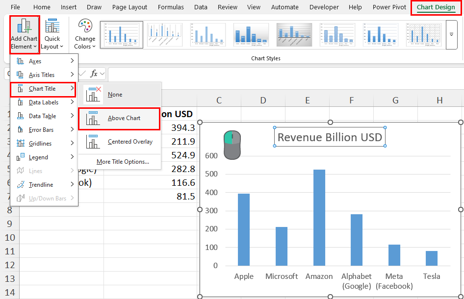Viewport: 464px width, 299px height.
Task: Open the Draw tab
Action: click(94, 7)
